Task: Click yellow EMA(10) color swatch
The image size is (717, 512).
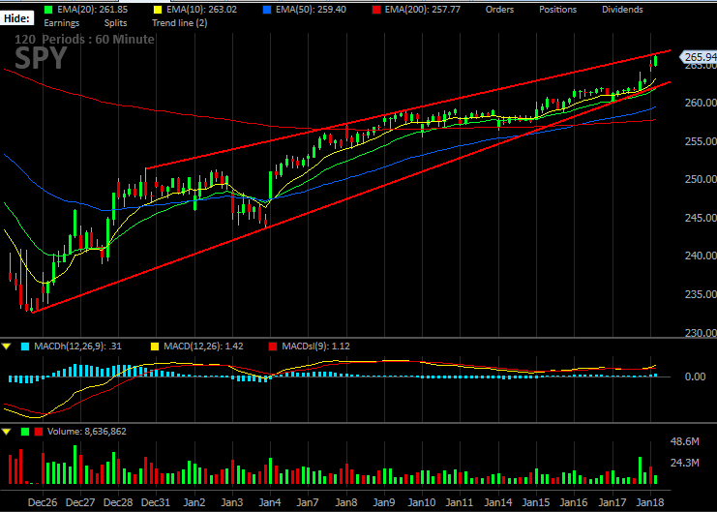Action: [x=158, y=9]
